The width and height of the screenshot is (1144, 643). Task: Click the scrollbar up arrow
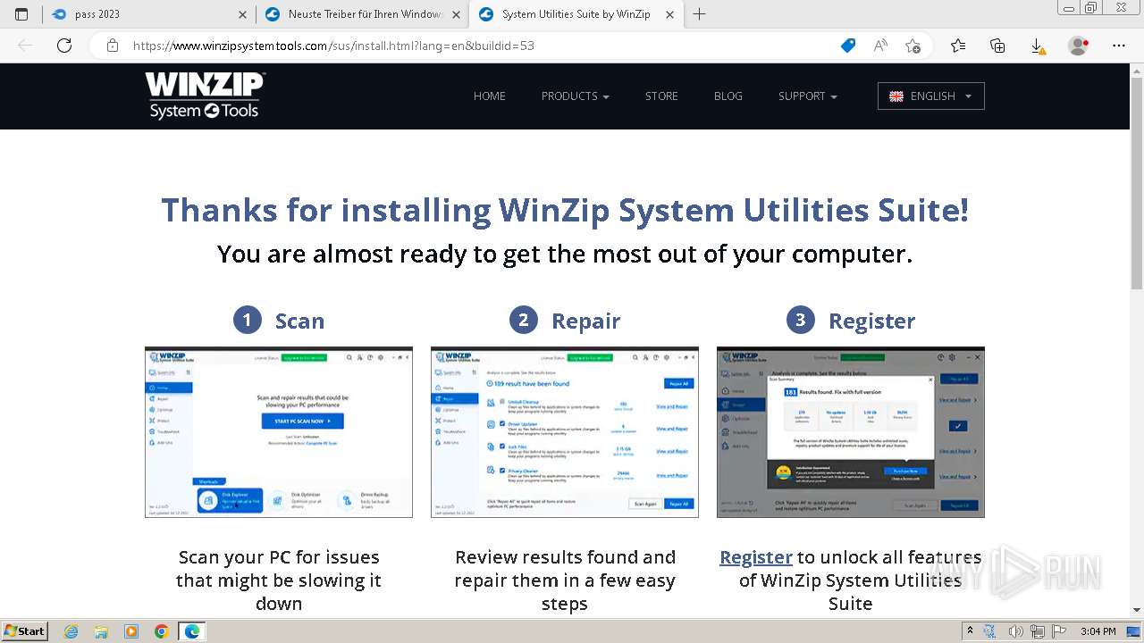[x=1137, y=70]
